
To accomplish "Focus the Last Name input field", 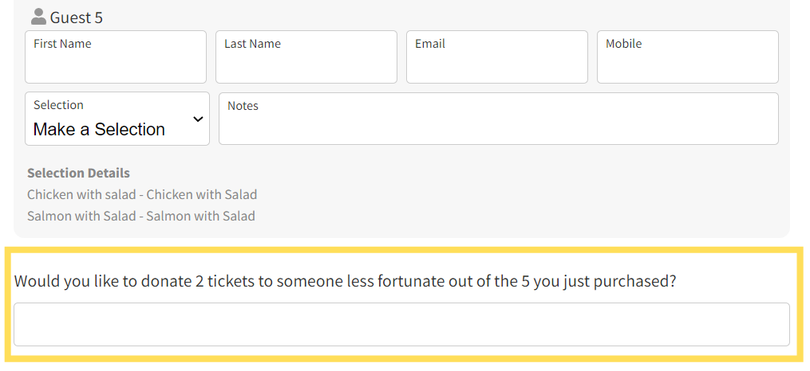I will coord(306,57).
